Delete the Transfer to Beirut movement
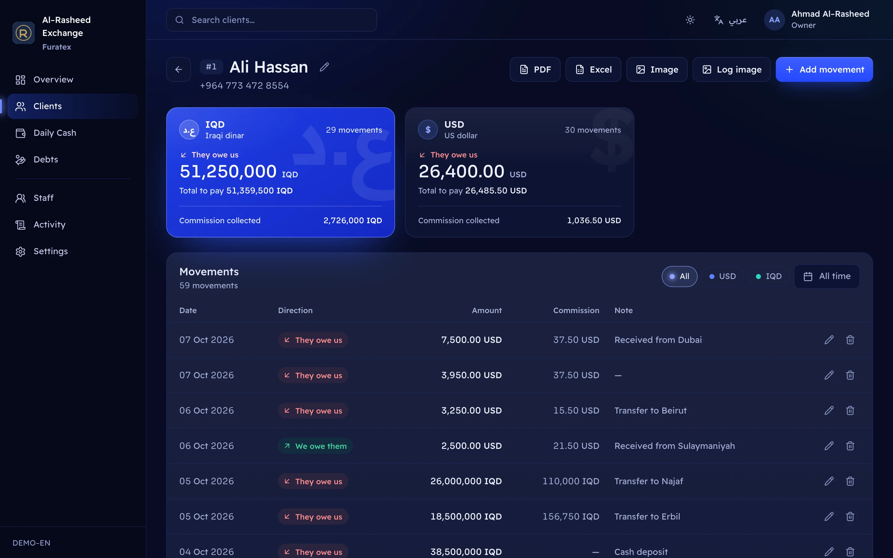893x558 pixels. [x=850, y=410]
